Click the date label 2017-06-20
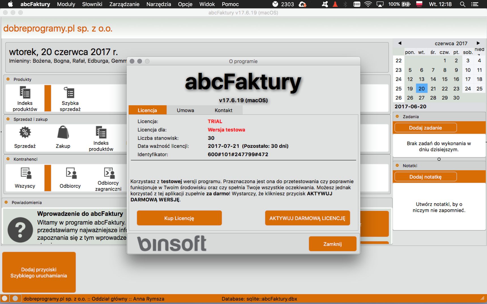 tap(410, 106)
